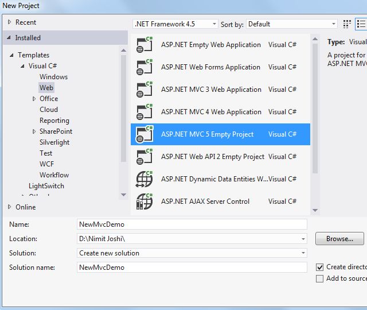Click the ASP.NET Web Forms Application template icon
Viewport: 367px width, 310px height.
(x=145, y=67)
